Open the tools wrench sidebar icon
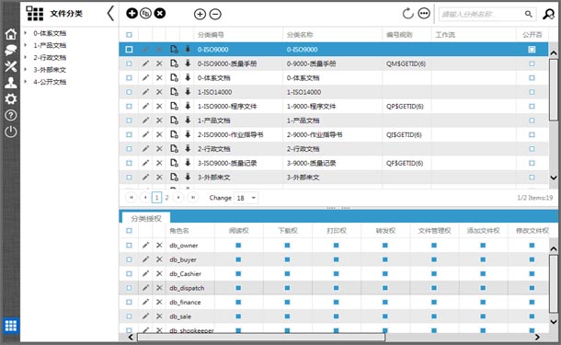The height and width of the screenshot is (345, 561). click(11, 66)
